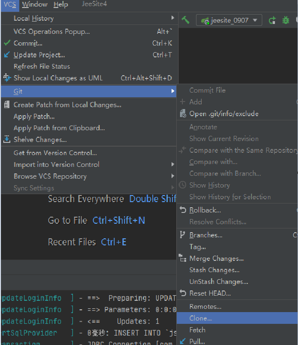This screenshot has height=345, width=298.
Task: Click the Reset HEAD icon
Action: click(x=183, y=293)
